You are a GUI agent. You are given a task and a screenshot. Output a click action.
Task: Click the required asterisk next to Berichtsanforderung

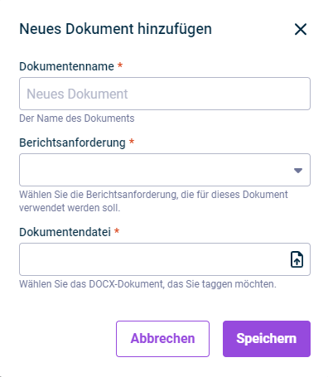(x=132, y=142)
